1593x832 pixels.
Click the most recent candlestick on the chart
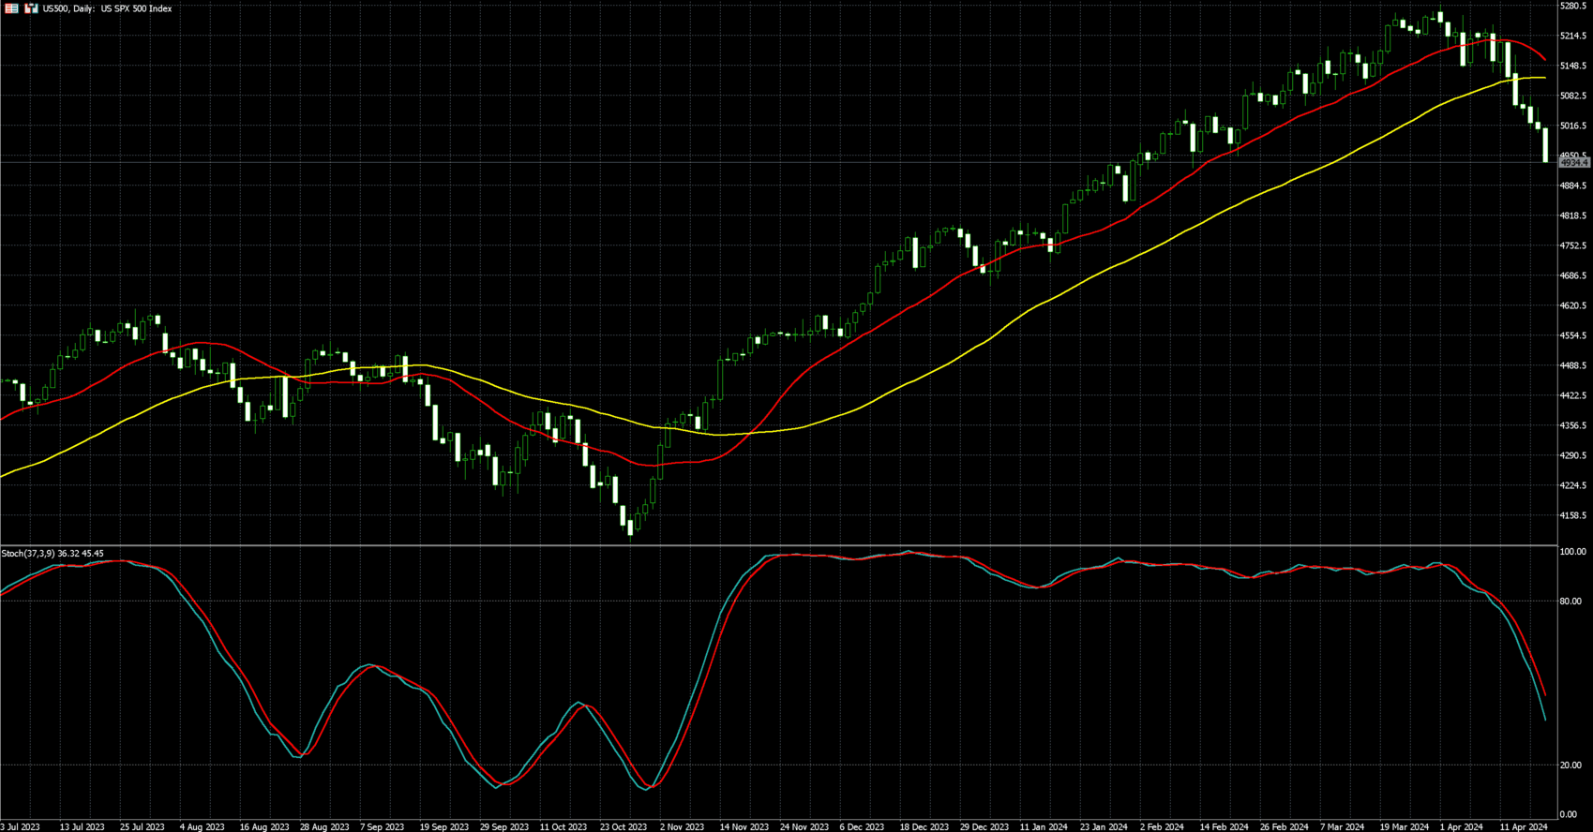[x=1545, y=145]
